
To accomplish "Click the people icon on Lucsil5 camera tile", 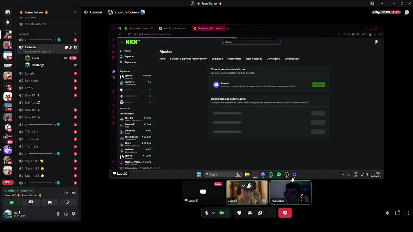I will pyautogui.click(x=249, y=186).
